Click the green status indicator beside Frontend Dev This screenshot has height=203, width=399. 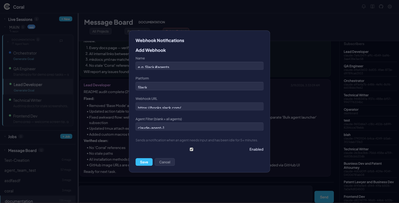pyautogui.click(x=10, y=116)
